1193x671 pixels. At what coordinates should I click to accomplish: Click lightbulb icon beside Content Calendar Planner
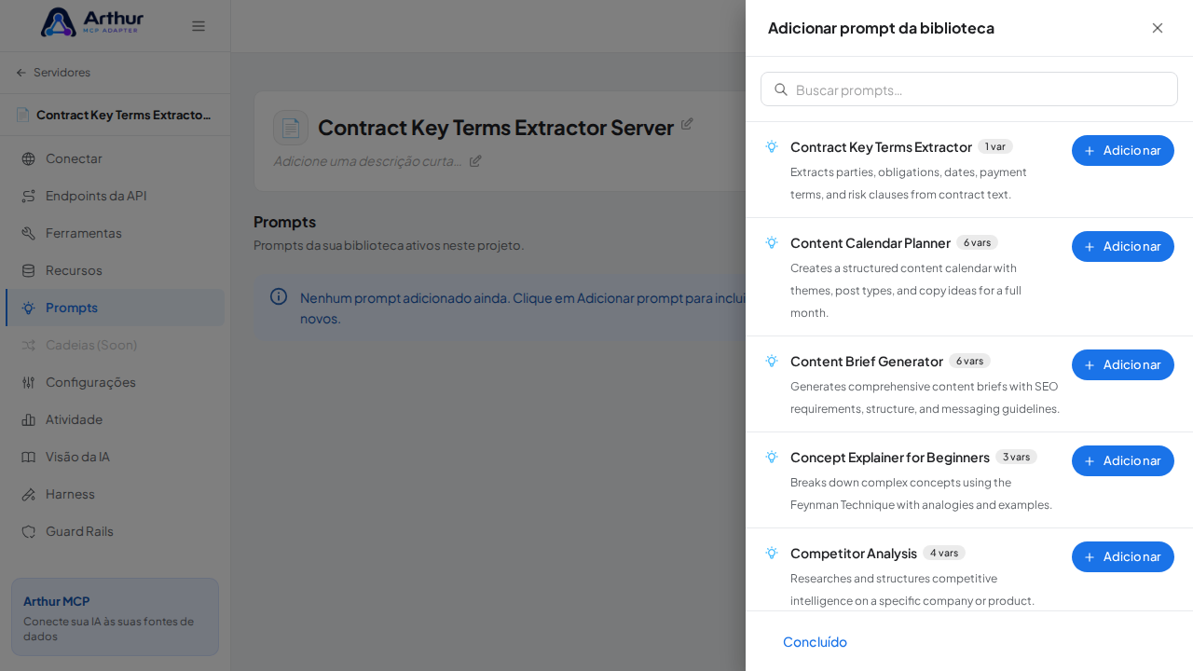pos(772,242)
